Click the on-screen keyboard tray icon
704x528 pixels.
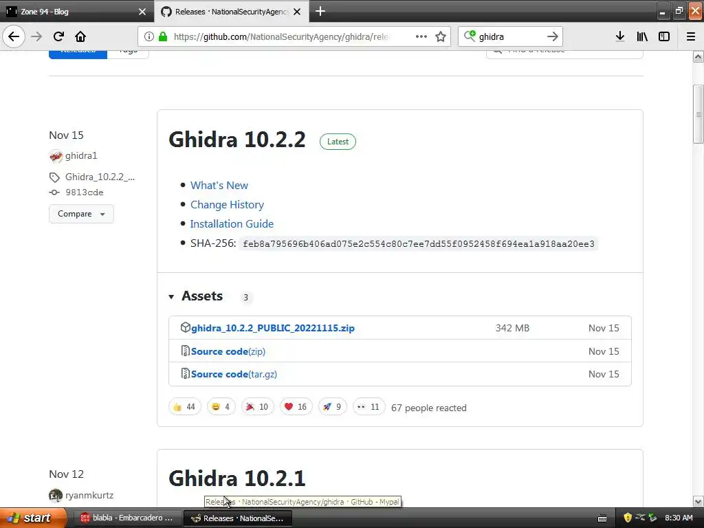(x=602, y=518)
